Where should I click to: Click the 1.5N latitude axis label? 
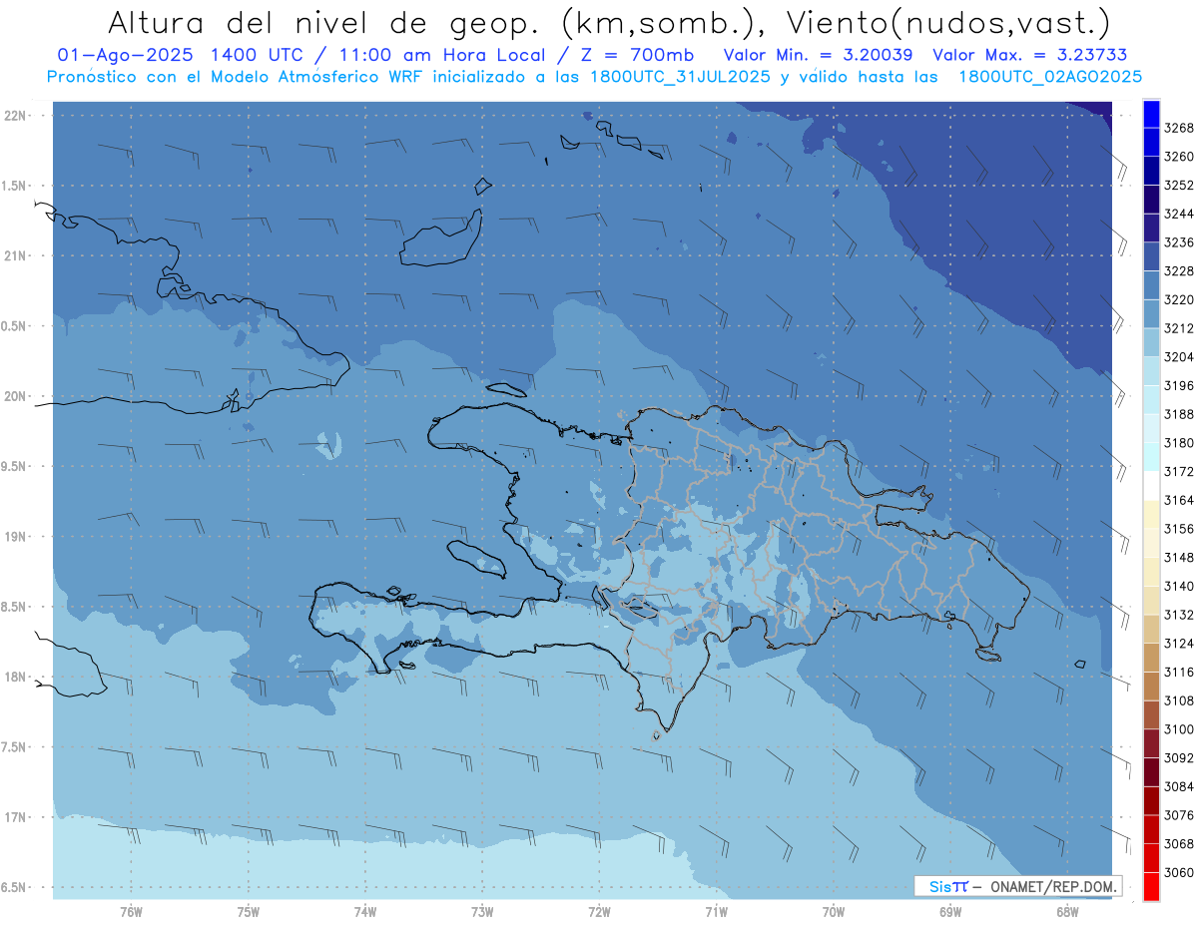[14, 186]
